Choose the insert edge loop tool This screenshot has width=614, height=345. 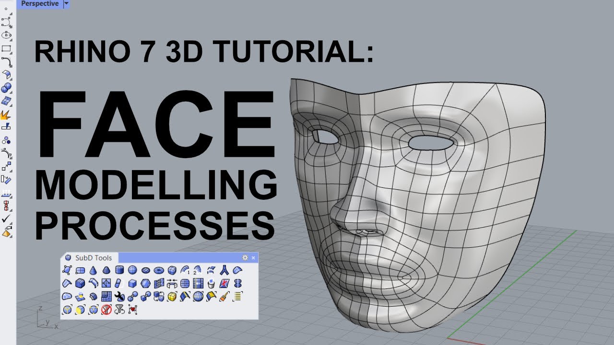pos(198,283)
